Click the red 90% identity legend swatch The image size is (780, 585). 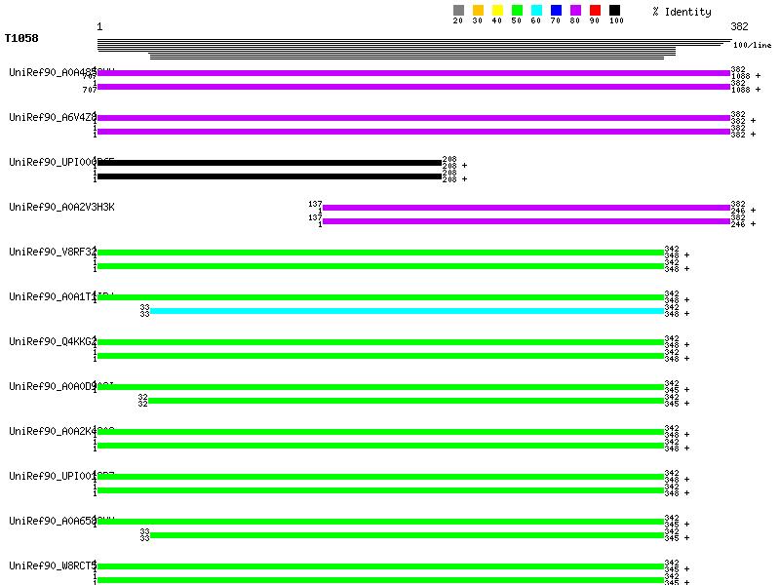pyautogui.click(x=595, y=11)
